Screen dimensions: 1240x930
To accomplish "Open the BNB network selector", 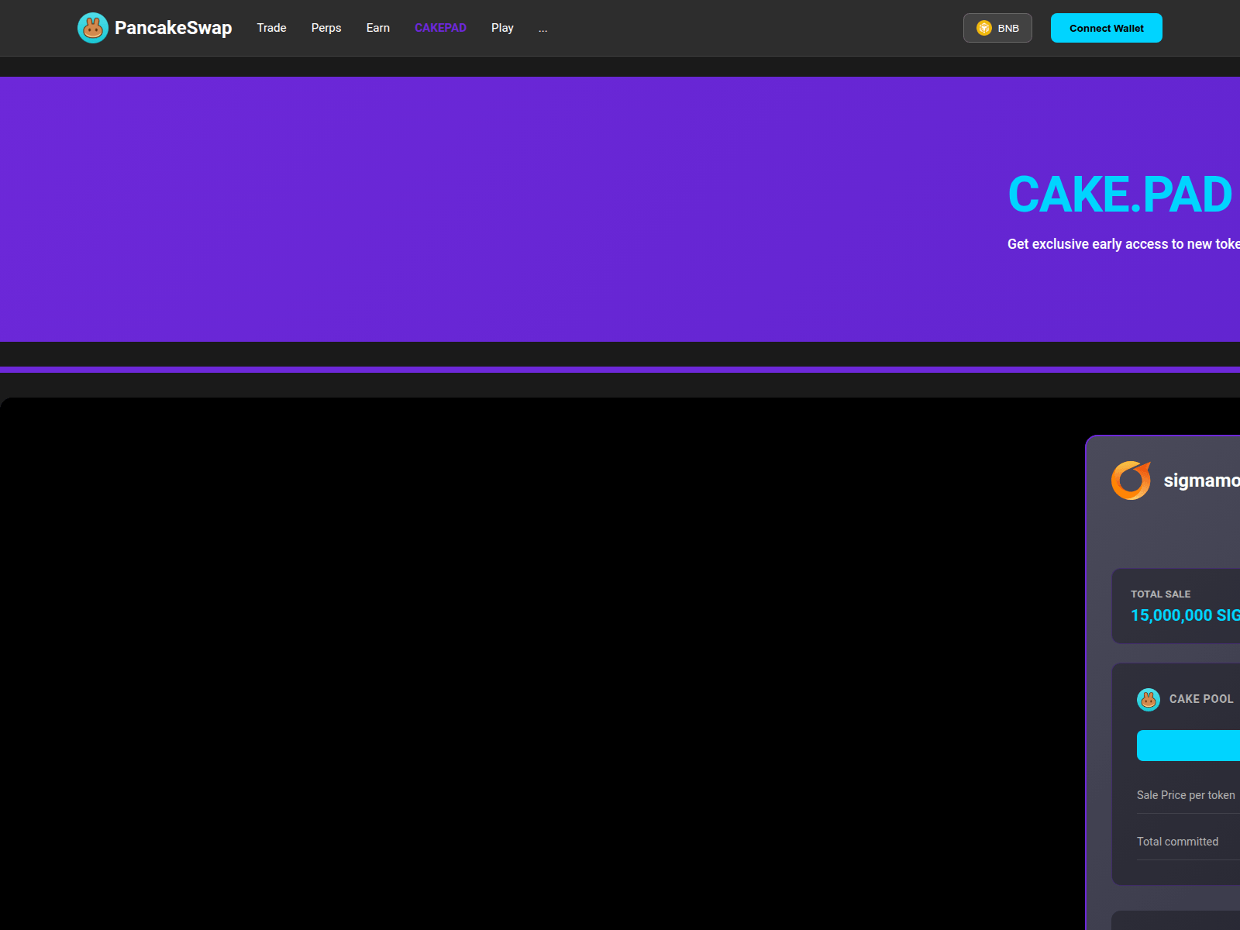I will click(x=997, y=28).
